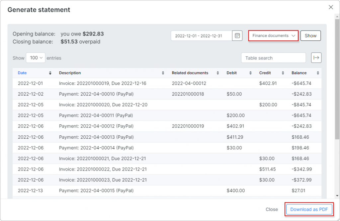Screen dimensions: 340x221
Task: Click the Related documents sort icon
Action: point(218,73)
